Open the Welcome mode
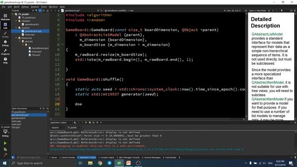 5,17
